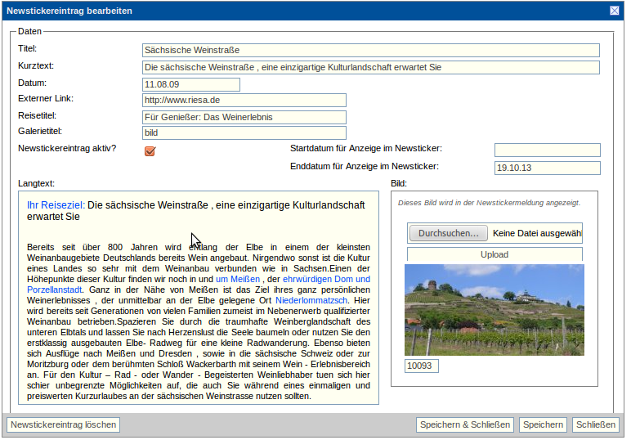This screenshot has height=440, width=631.
Task: Click the vineyard preview image
Action: [495, 309]
